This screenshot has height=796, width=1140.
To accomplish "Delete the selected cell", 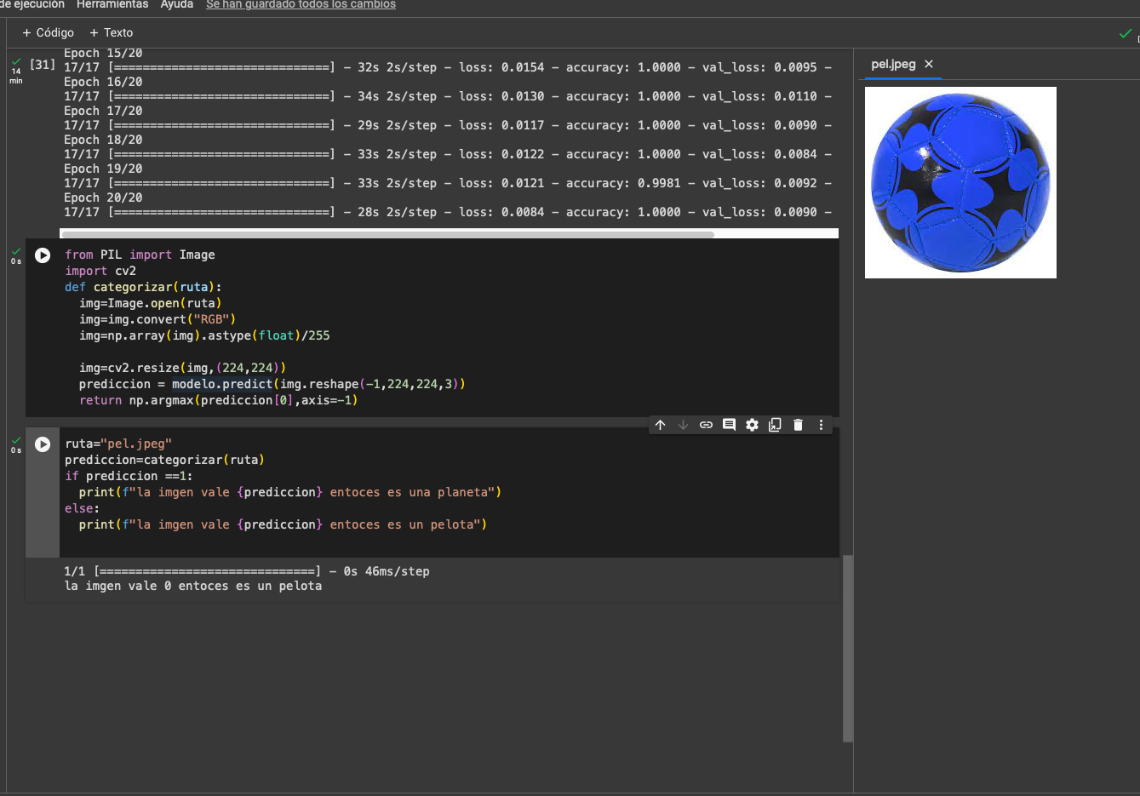I will click(798, 425).
